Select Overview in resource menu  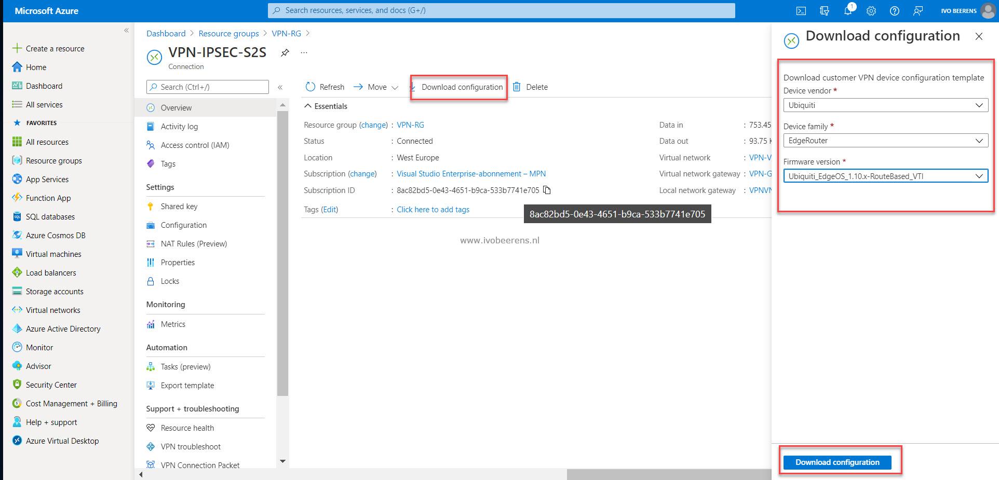[205, 107]
